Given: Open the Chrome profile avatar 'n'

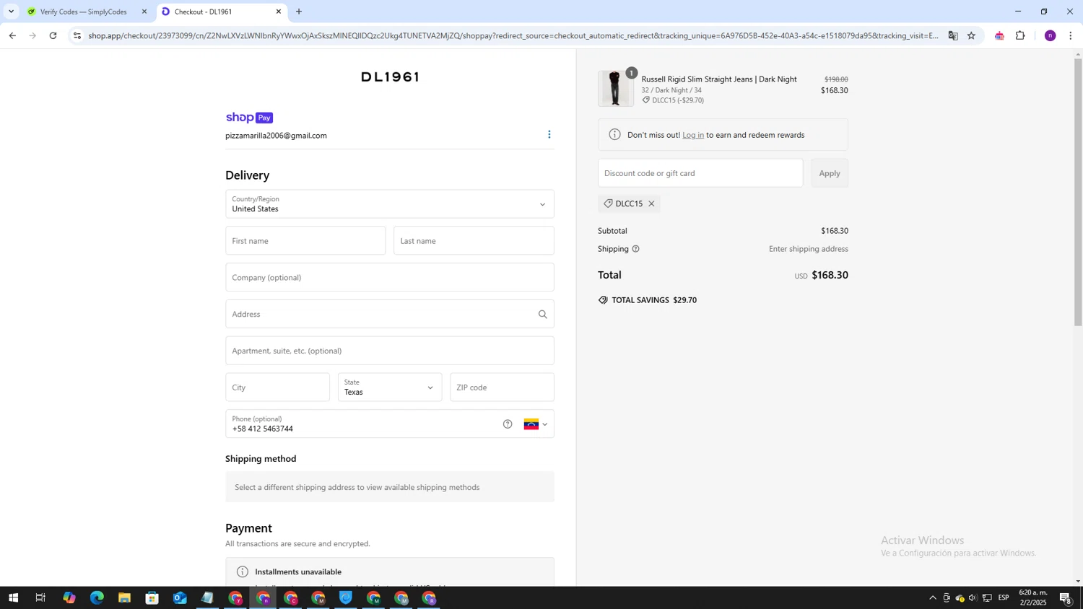Looking at the screenshot, I should click(x=1050, y=35).
